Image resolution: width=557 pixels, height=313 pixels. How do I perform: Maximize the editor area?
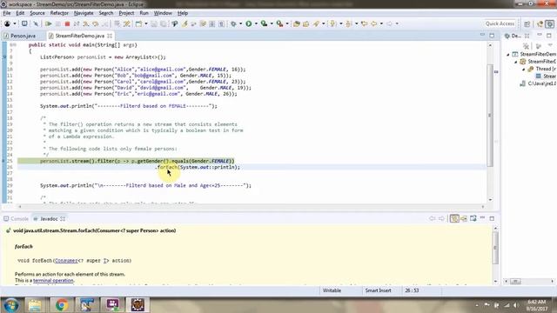tap(492, 36)
